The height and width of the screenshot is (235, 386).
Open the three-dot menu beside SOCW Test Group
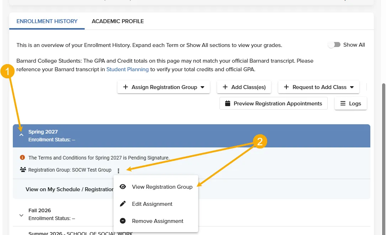118,171
